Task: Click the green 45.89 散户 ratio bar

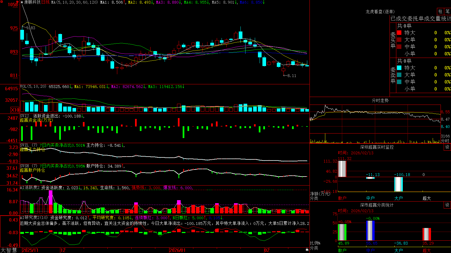Action: coord(342,232)
